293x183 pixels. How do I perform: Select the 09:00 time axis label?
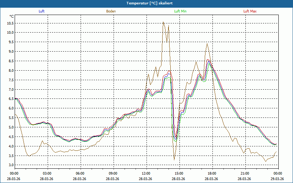click(x=113, y=173)
